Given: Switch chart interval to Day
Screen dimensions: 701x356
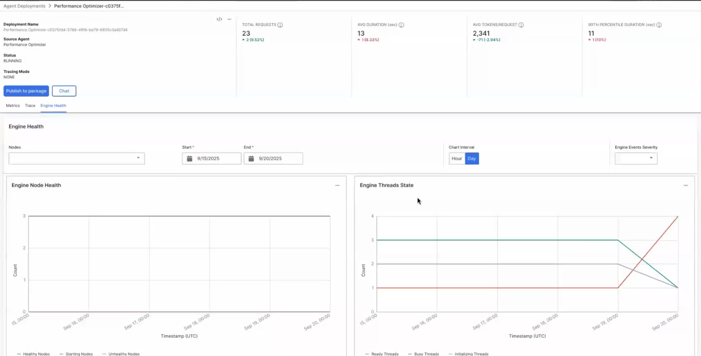Looking at the screenshot, I should [472, 158].
